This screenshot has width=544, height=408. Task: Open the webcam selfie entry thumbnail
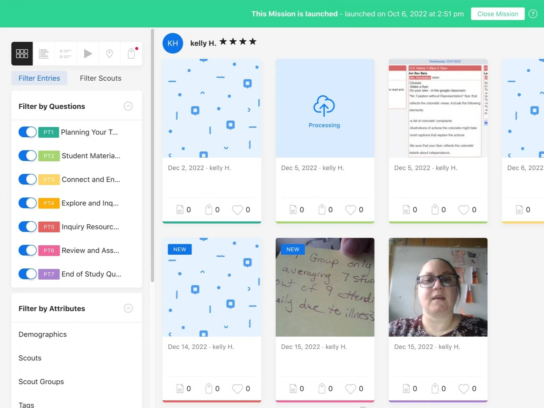point(438,287)
